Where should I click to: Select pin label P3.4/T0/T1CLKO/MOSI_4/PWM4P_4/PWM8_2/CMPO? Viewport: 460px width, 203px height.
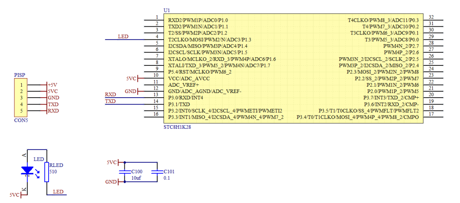click(358, 117)
